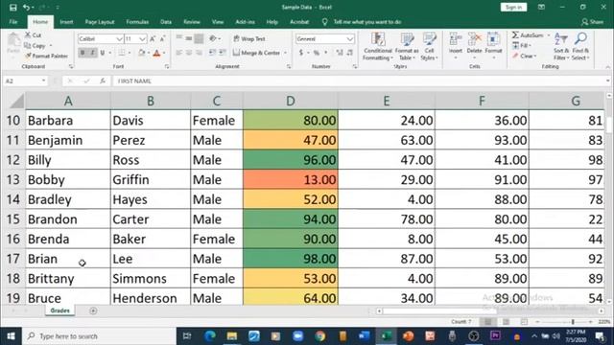This screenshot has height=345, width=614.
Task: Switch to the Formulas tab
Action: click(x=137, y=22)
